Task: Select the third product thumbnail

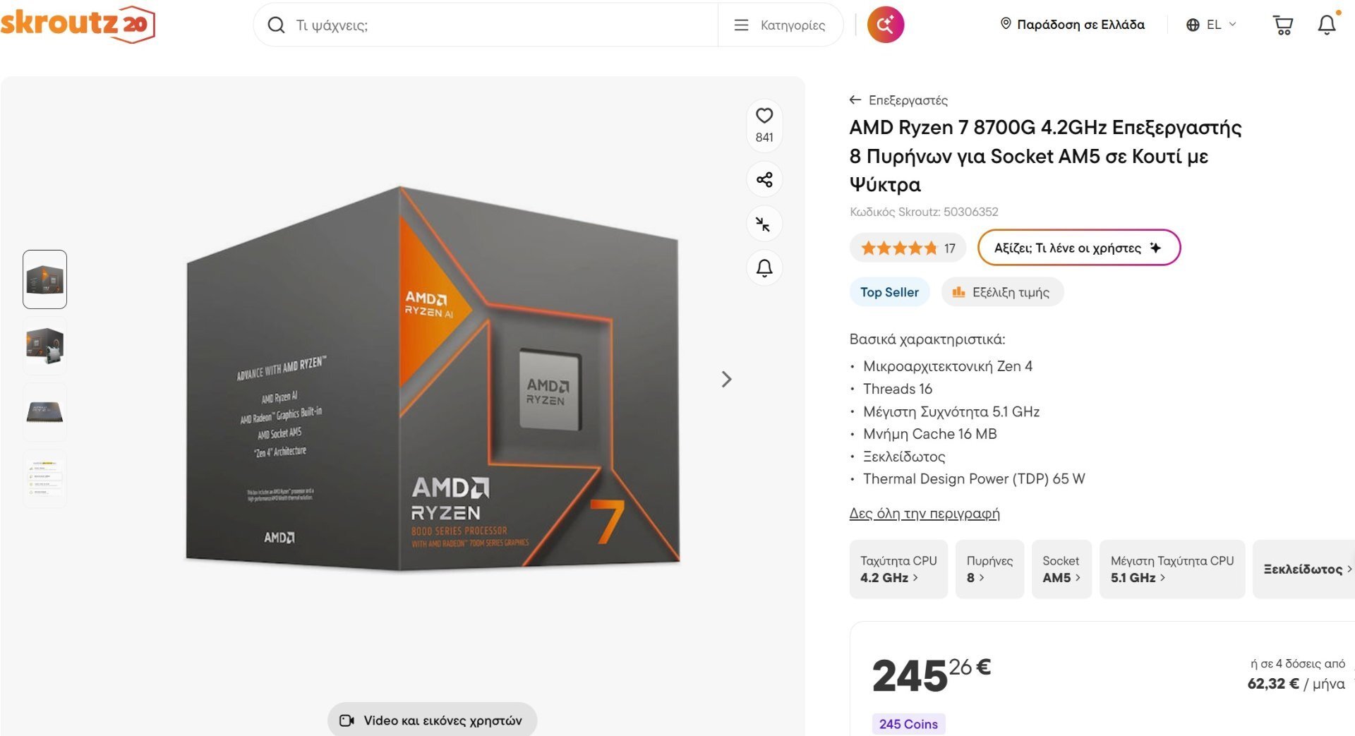Action: click(44, 411)
